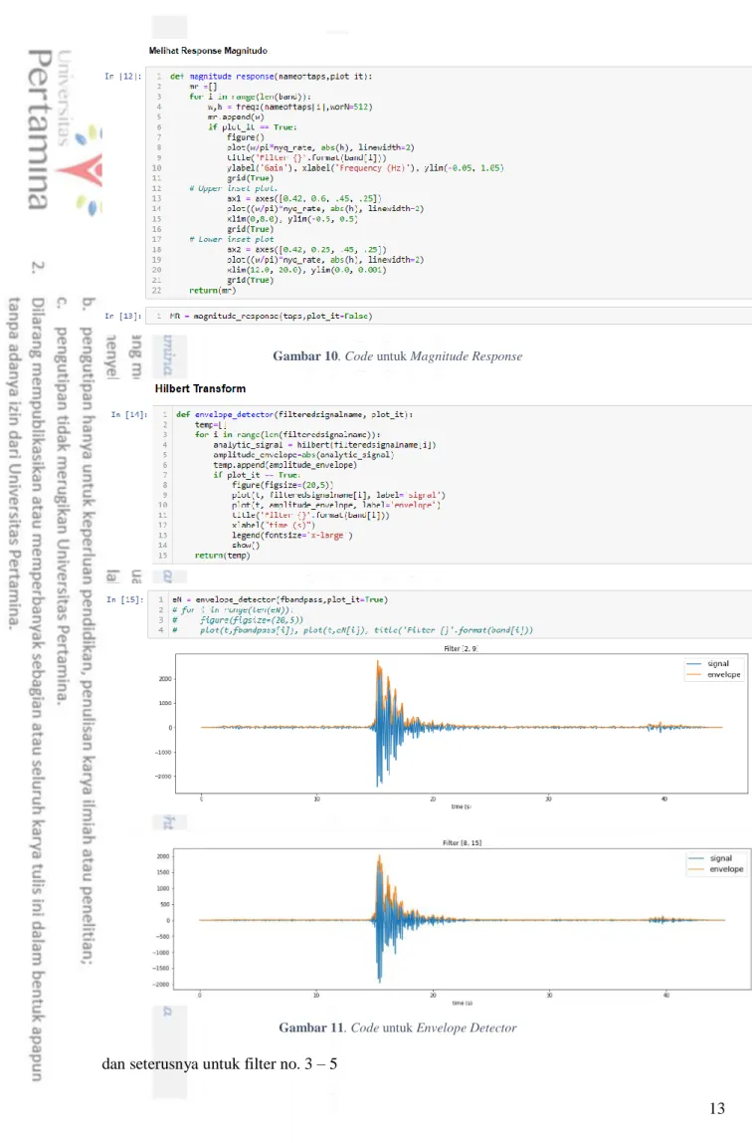Screen dimensions: 752x1143
Task: Click the 'def envelope_detector' code line
Action: click(294, 415)
